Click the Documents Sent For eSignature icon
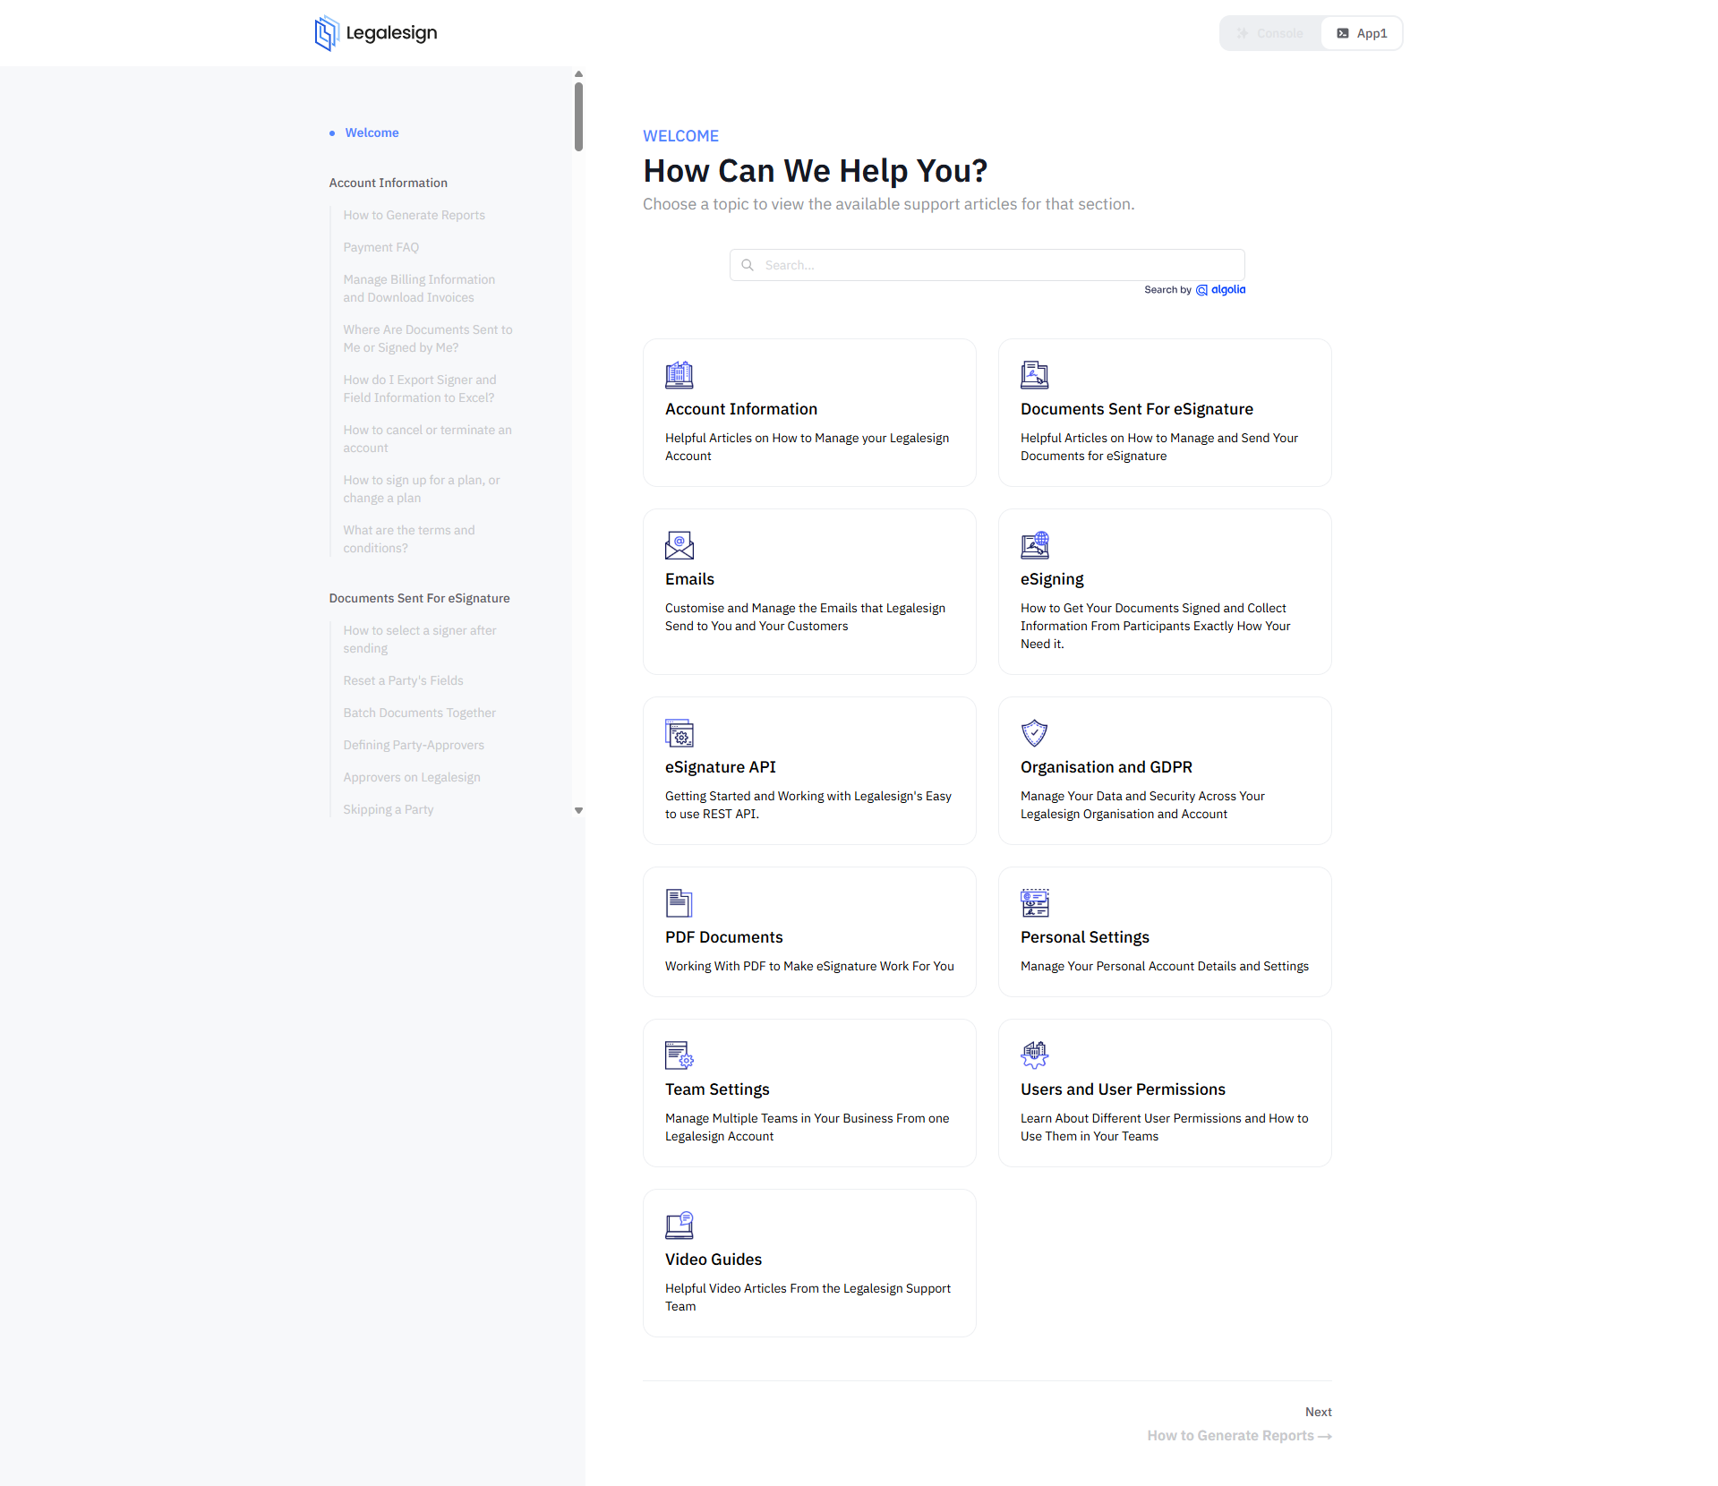1718x1486 pixels. 1034,375
